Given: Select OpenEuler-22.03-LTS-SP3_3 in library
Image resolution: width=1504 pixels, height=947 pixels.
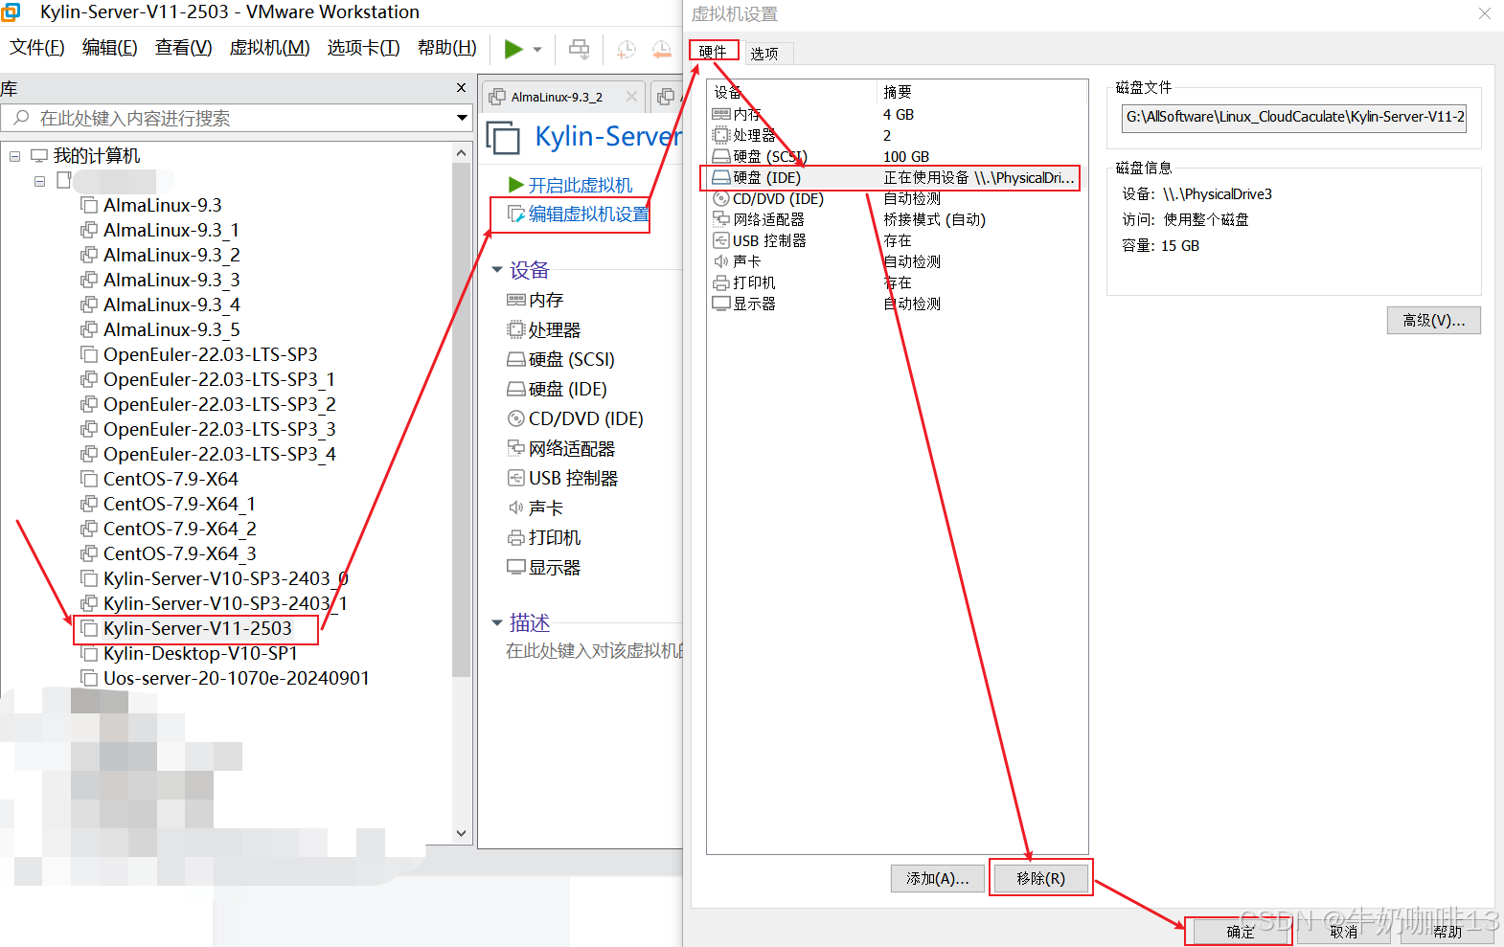Looking at the screenshot, I should coord(220,429).
